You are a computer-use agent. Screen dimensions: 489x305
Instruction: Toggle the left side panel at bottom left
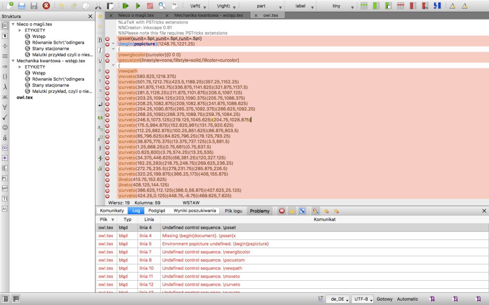(x=5, y=299)
